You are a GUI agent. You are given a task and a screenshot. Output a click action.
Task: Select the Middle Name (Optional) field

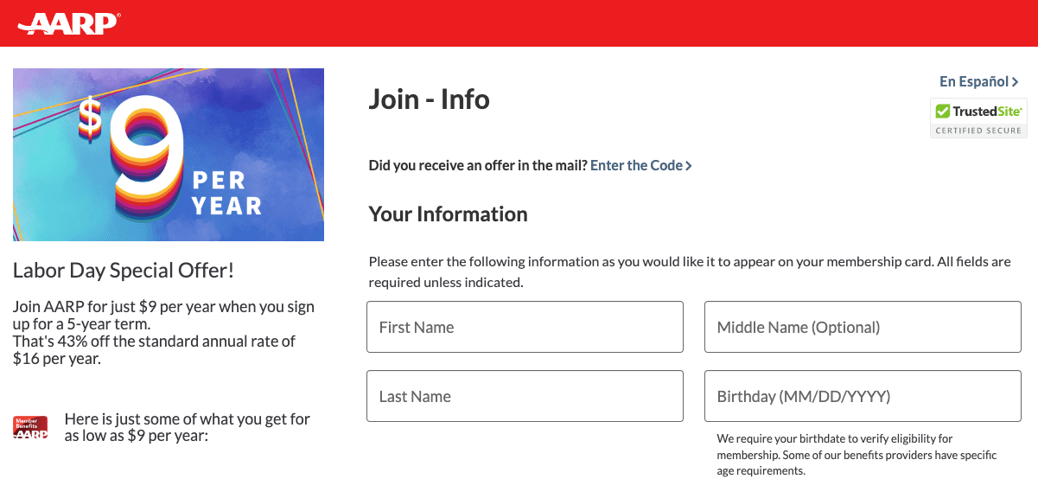(863, 327)
